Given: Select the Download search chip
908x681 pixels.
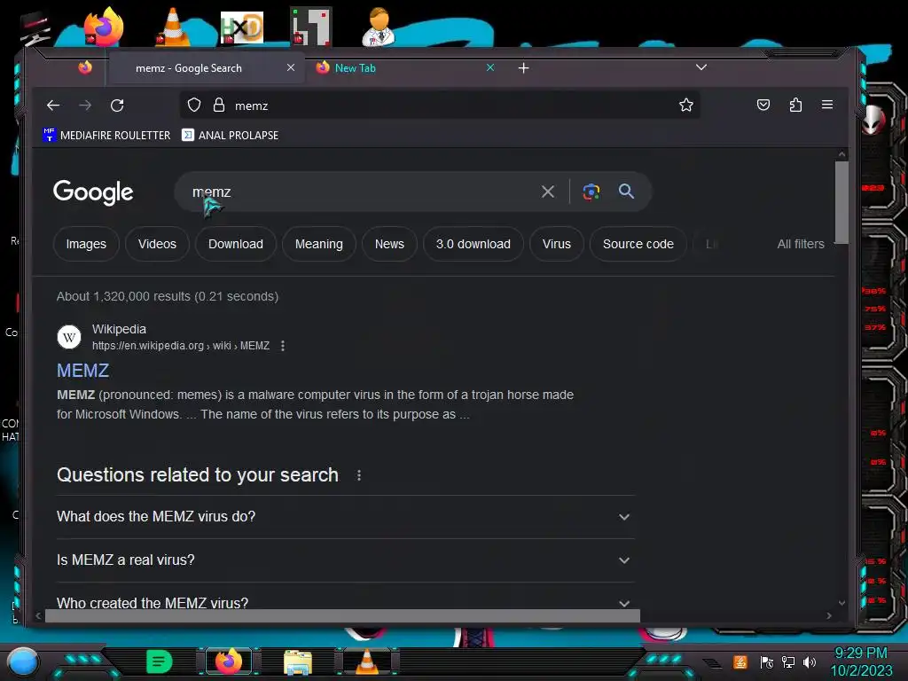Looking at the screenshot, I should click(236, 244).
